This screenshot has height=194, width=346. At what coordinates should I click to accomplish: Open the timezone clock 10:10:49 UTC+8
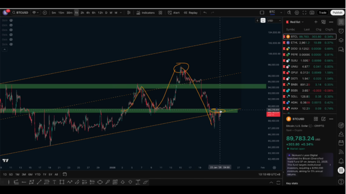click(x=269, y=175)
